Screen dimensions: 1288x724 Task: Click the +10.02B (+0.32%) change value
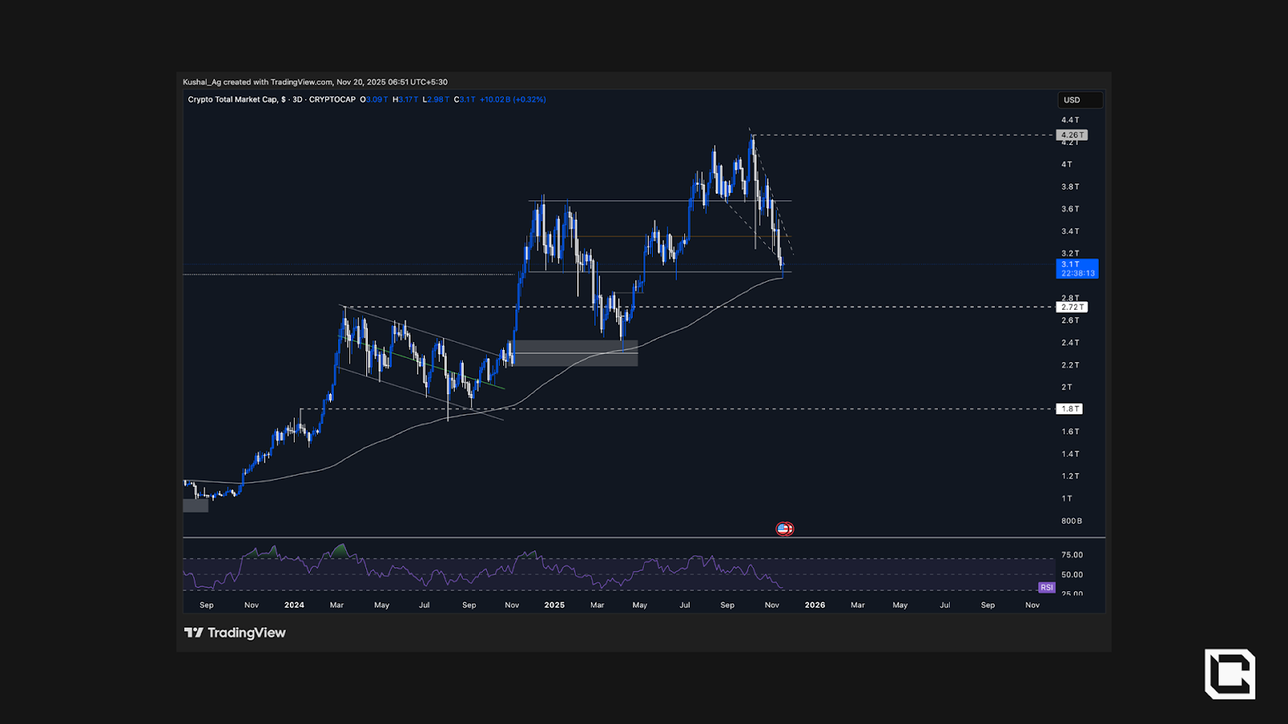tap(513, 100)
